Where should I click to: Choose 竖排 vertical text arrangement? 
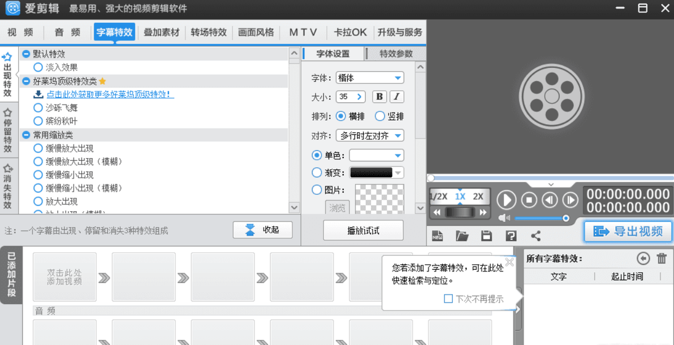(x=380, y=116)
